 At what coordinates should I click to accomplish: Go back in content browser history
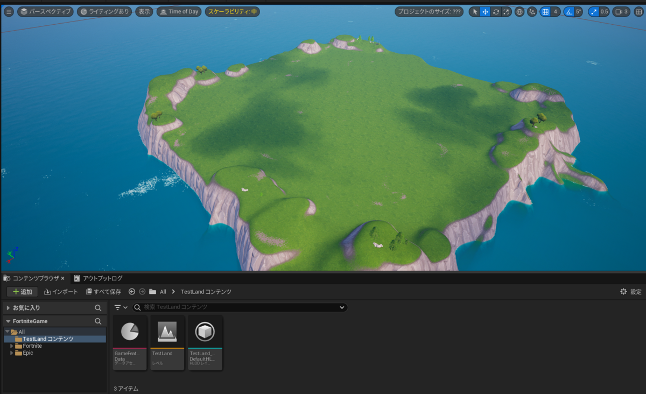[x=132, y=292]
